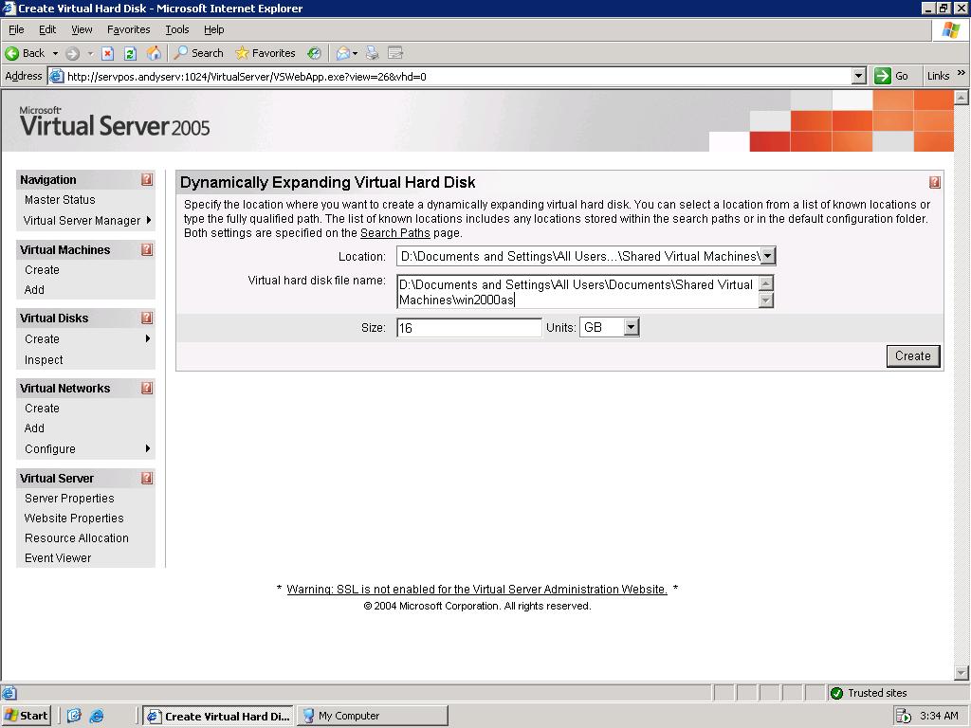
Task: Open the View menu
Action: tap(82, 29)
